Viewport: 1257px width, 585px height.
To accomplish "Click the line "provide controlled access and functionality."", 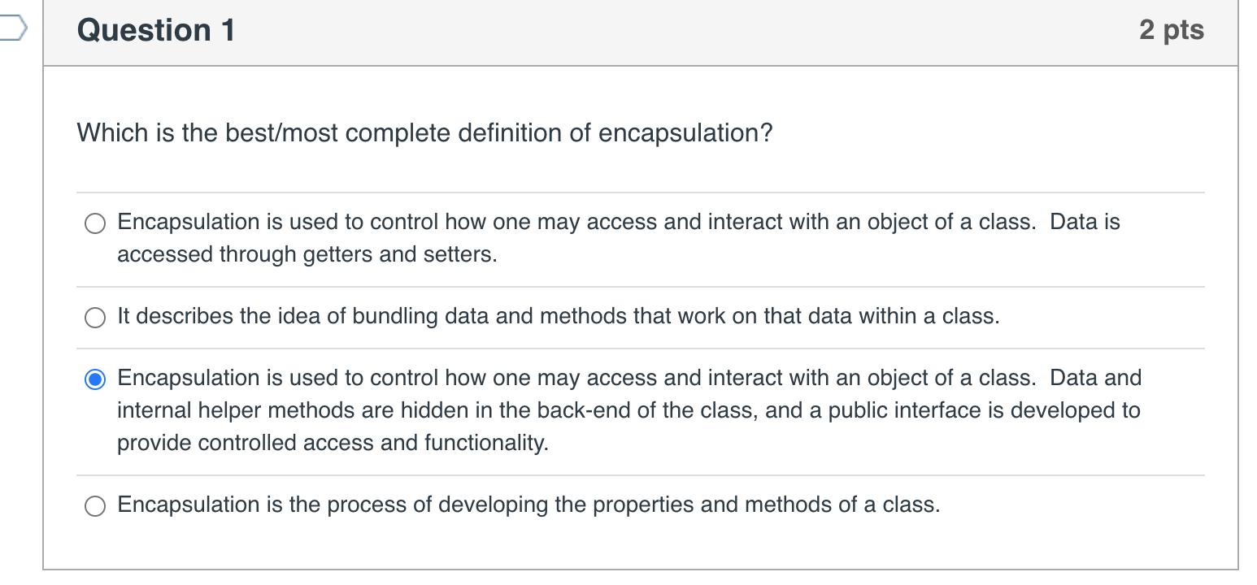I will point(333,443).
